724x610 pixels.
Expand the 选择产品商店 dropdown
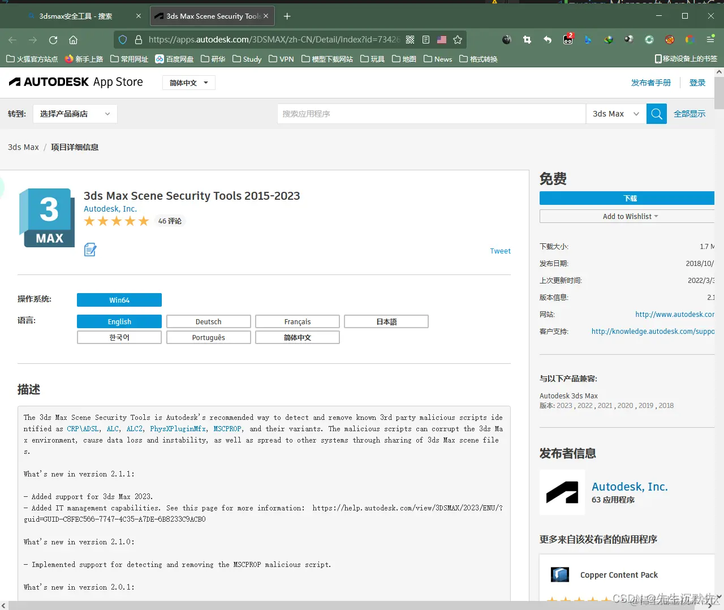75,114
